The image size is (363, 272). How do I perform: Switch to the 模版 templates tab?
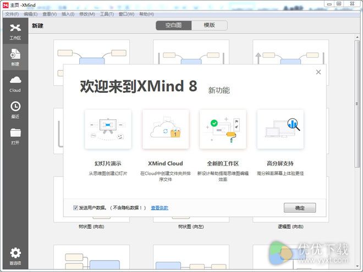click(x=210, y=25)
